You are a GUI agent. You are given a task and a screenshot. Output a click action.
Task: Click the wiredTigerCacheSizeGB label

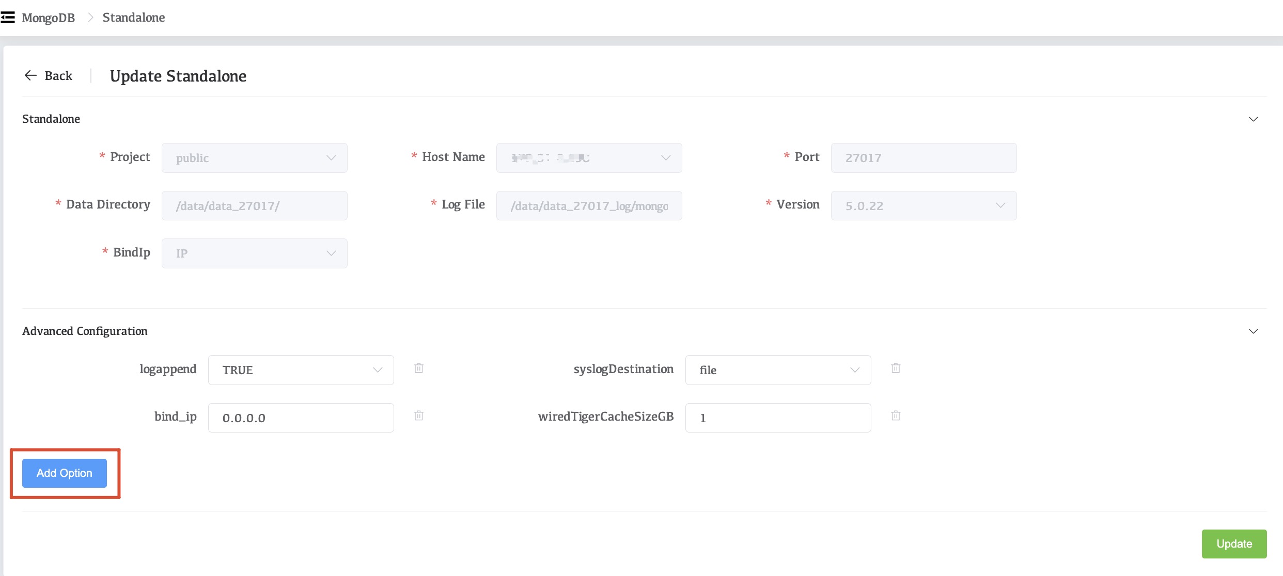[x=606, y=417]
